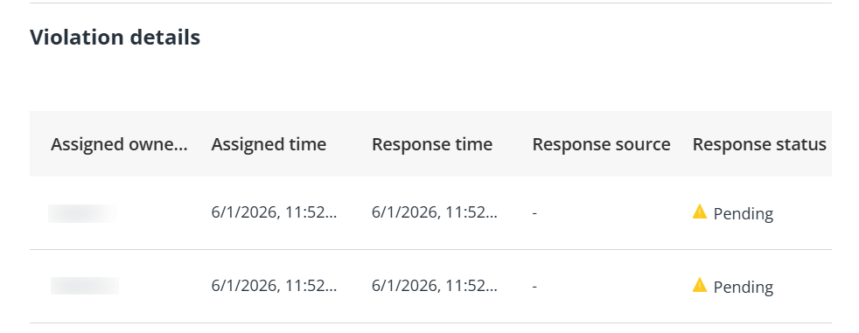The image size is (859, 333).
Task: Click the second row's Assigned time value
Action: [x=274, y=286]
